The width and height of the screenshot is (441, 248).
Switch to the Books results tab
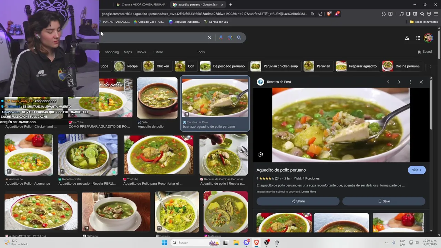(x=141, y=52)
